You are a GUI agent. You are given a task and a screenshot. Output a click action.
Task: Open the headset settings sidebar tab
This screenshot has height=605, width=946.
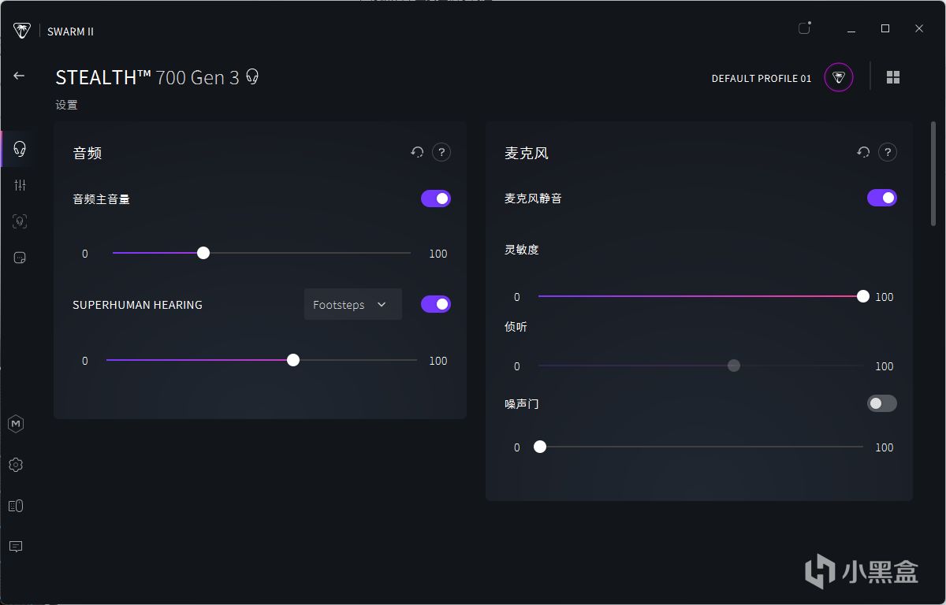click(20, 149)
